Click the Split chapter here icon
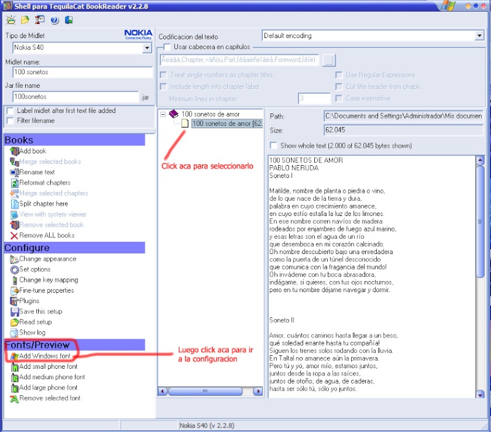The image size is (491, 432). point(14,204)
